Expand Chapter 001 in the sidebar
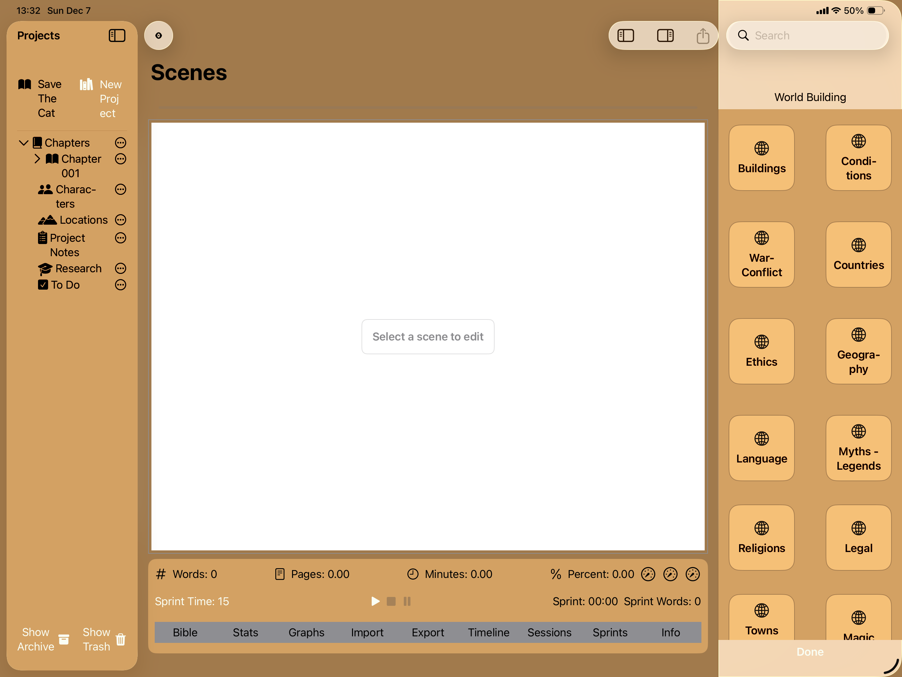The width and height of the screenshot is (902, 677). pos(37,159)
